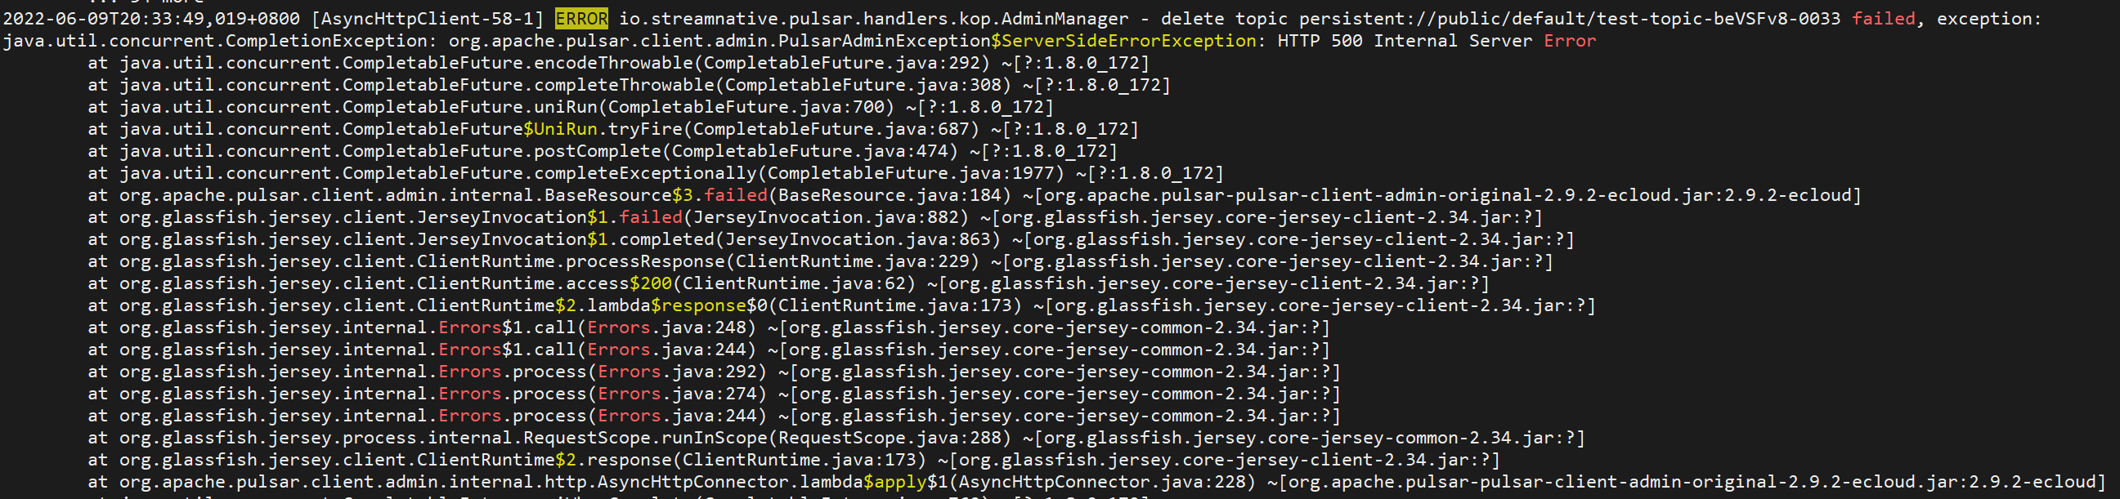The height and width of the screenshot is (499, 2120).
Task: Click the Errors.process(Errors.java:274) line
Action: click(x=715, y=395)
